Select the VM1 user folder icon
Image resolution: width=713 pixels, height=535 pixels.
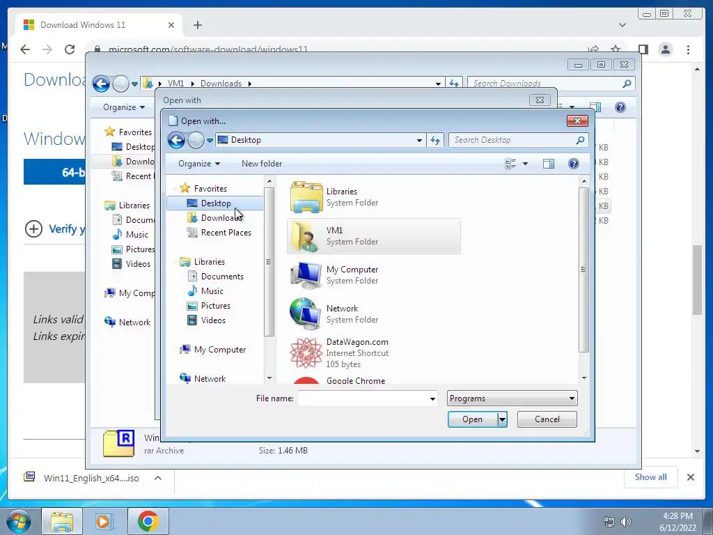[306, 236]
